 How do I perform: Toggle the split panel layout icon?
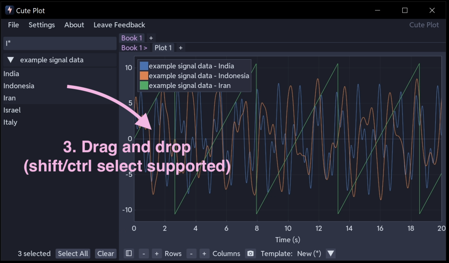[x=128, y=254]
